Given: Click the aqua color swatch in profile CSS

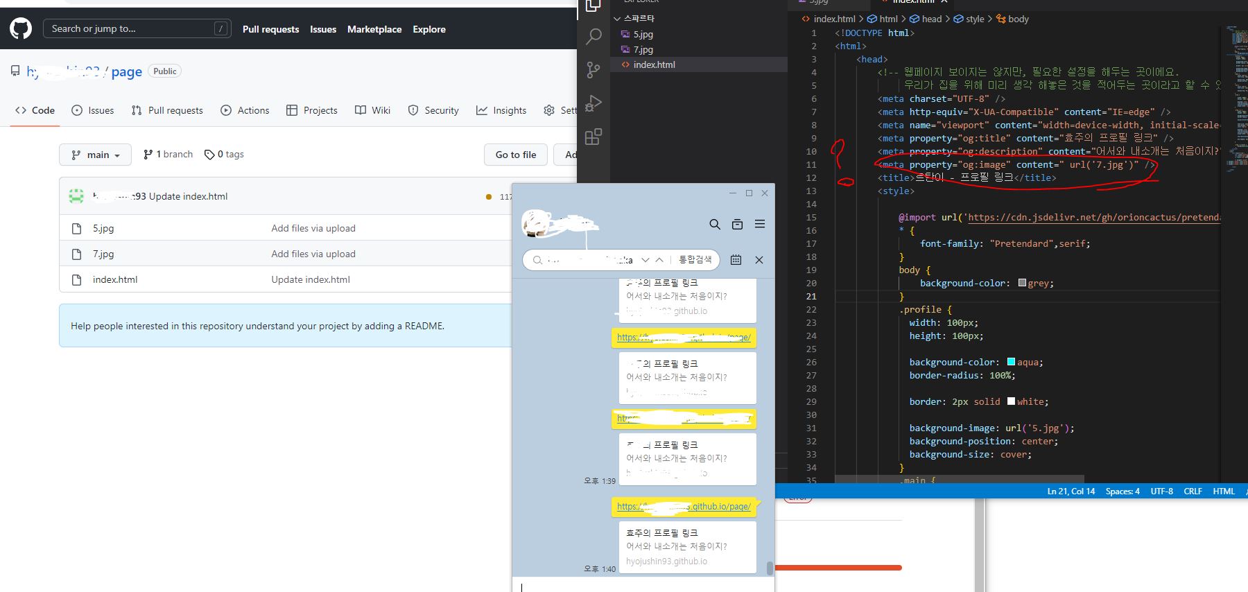Looking at the screenshot, I should coord(1011,362).
